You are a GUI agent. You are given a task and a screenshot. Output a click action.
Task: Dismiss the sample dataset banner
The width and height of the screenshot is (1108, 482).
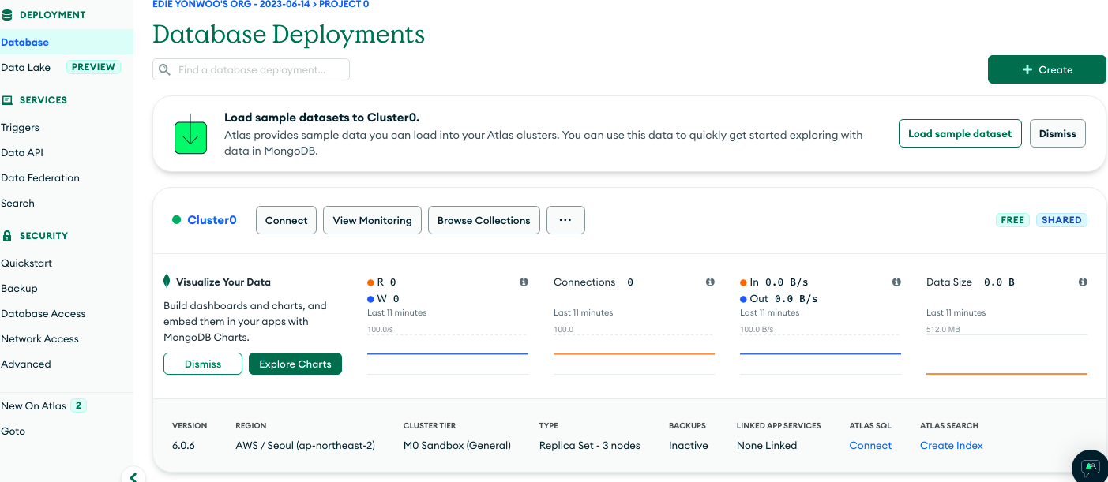[1058, 133]
